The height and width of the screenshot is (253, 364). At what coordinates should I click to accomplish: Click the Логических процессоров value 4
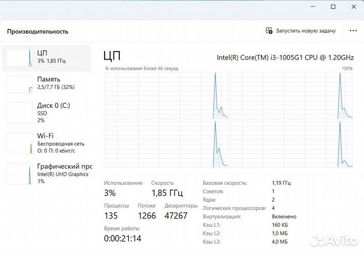273,208
